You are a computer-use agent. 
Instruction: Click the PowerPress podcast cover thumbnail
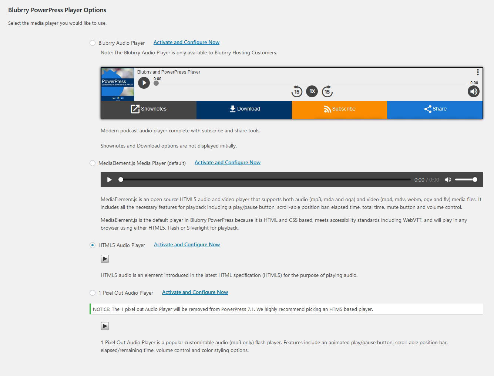point(118,84)
